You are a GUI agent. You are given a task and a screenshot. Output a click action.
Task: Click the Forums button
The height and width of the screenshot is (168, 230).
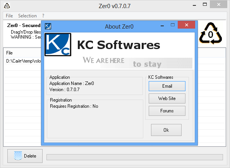point(167,111)
